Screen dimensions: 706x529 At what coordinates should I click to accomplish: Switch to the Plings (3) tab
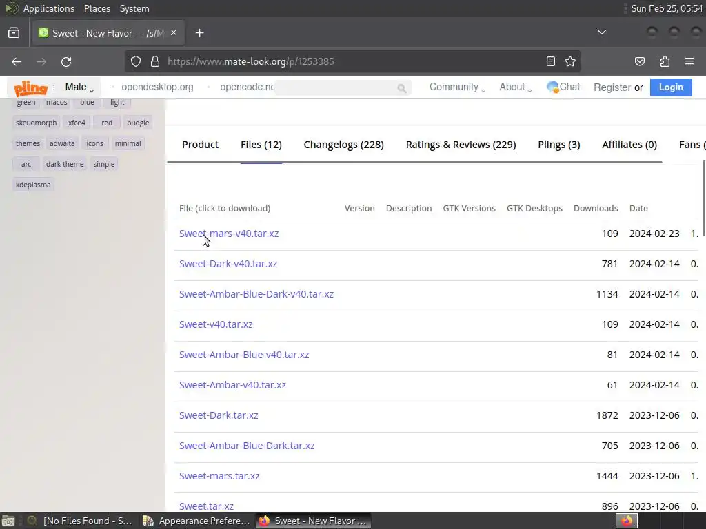[558, 145]
